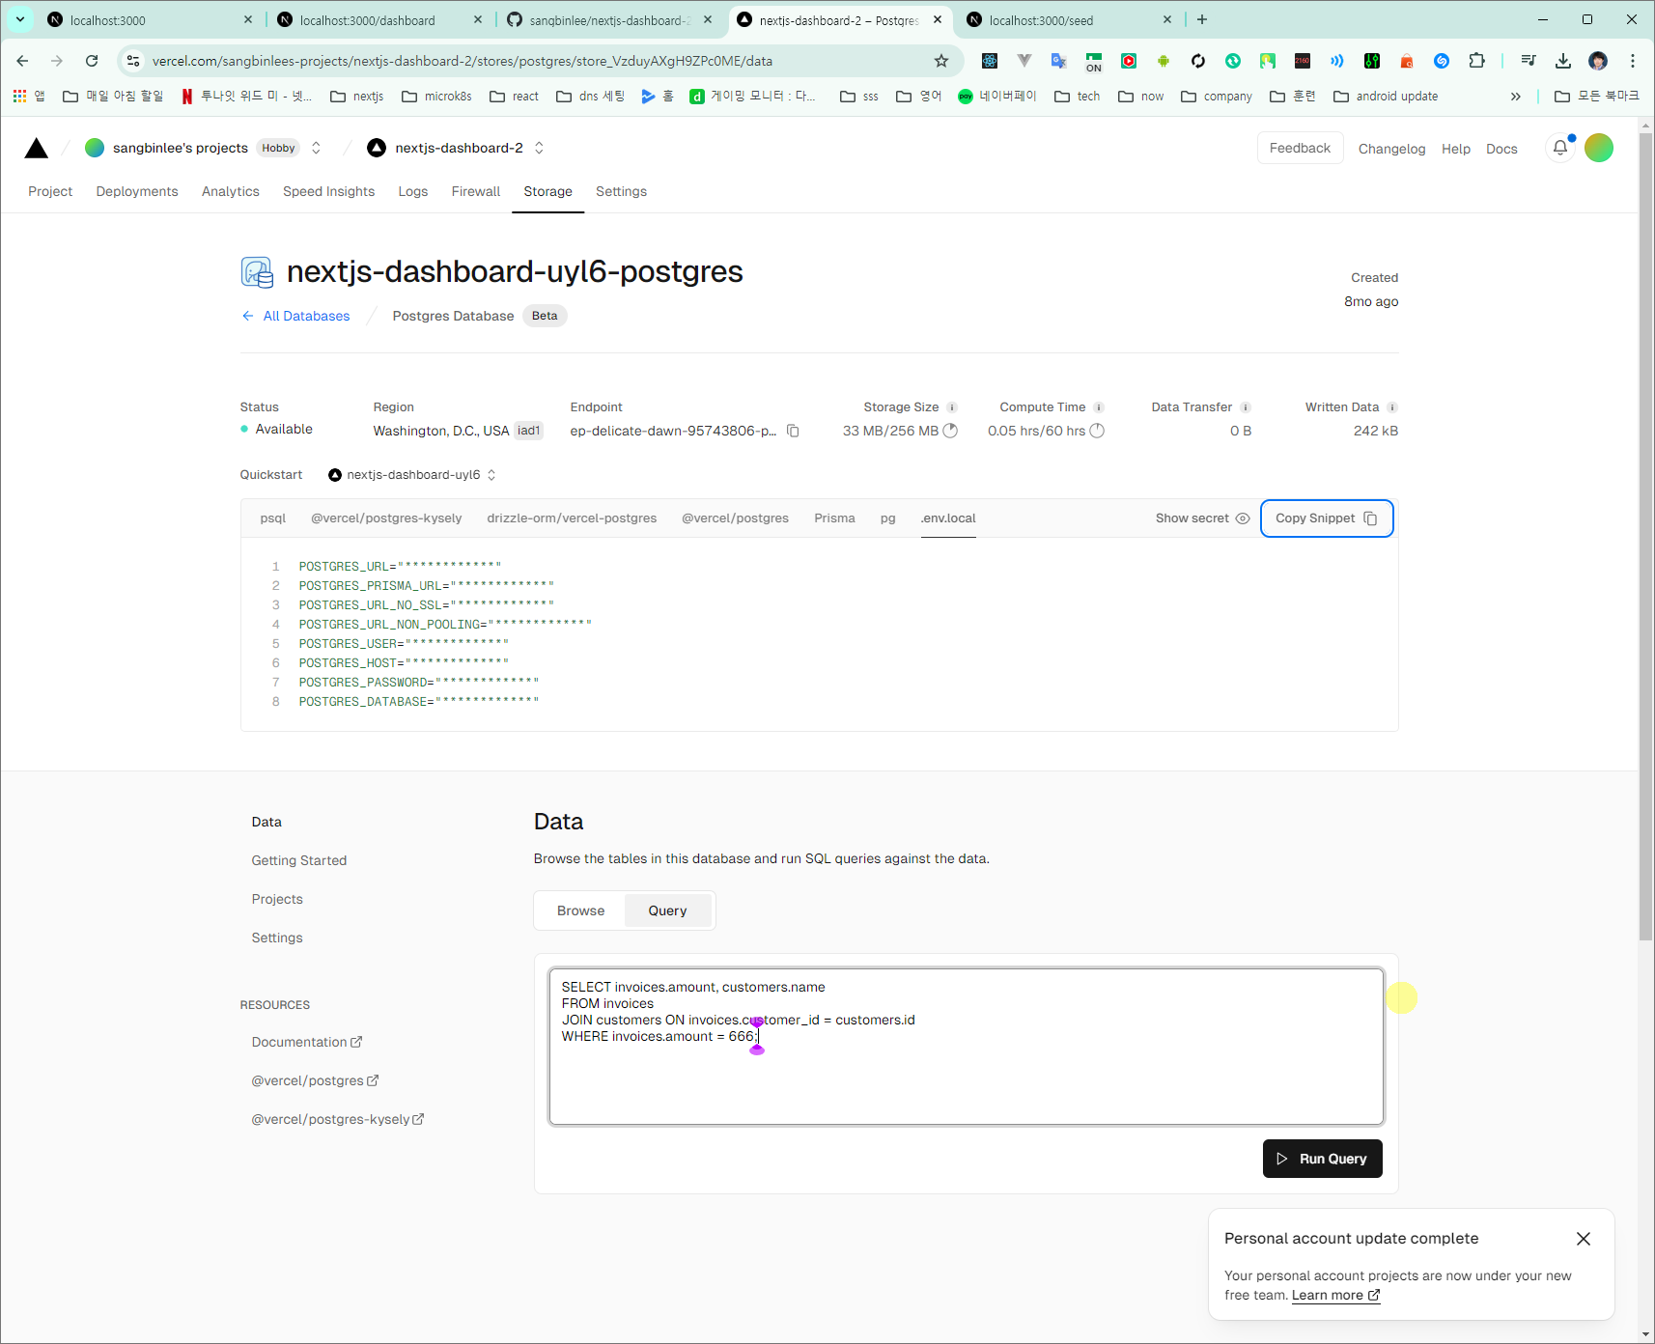
Task: Open the Changelog link
Action: coord(1391,149)
